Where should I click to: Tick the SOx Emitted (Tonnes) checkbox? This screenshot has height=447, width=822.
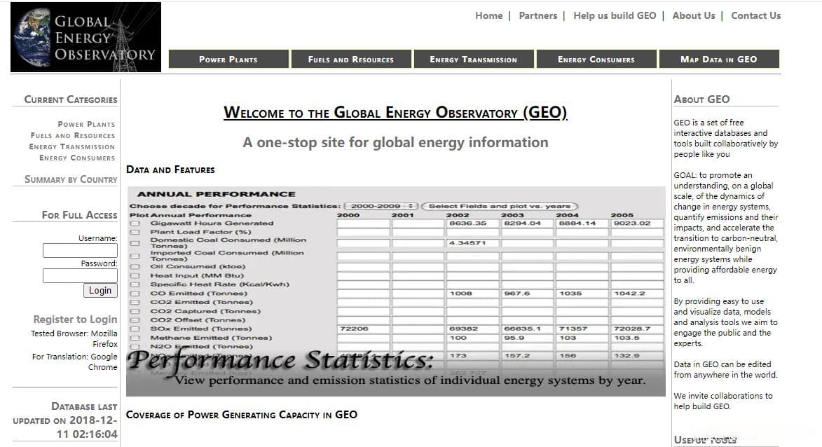135,329
